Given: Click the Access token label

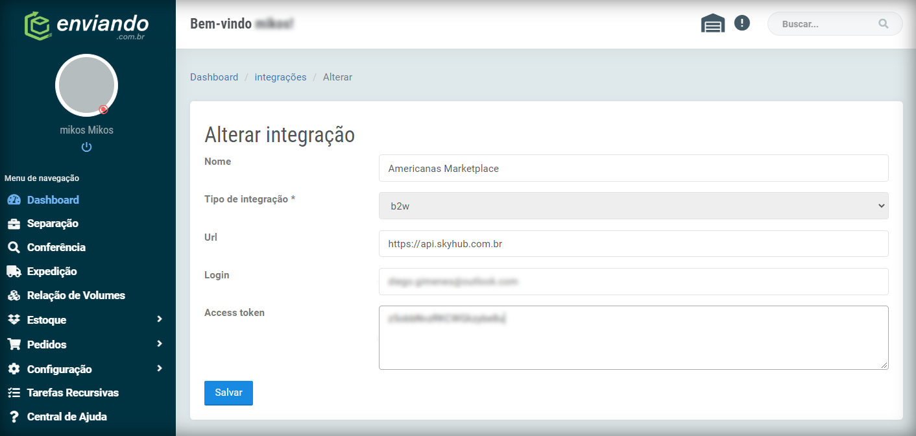Looking at the screenshot, I should tap(234, 313).
